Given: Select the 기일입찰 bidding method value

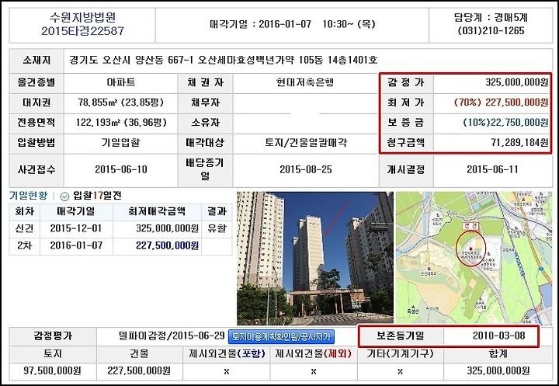Looking at the screenshot, I should 121,143.
